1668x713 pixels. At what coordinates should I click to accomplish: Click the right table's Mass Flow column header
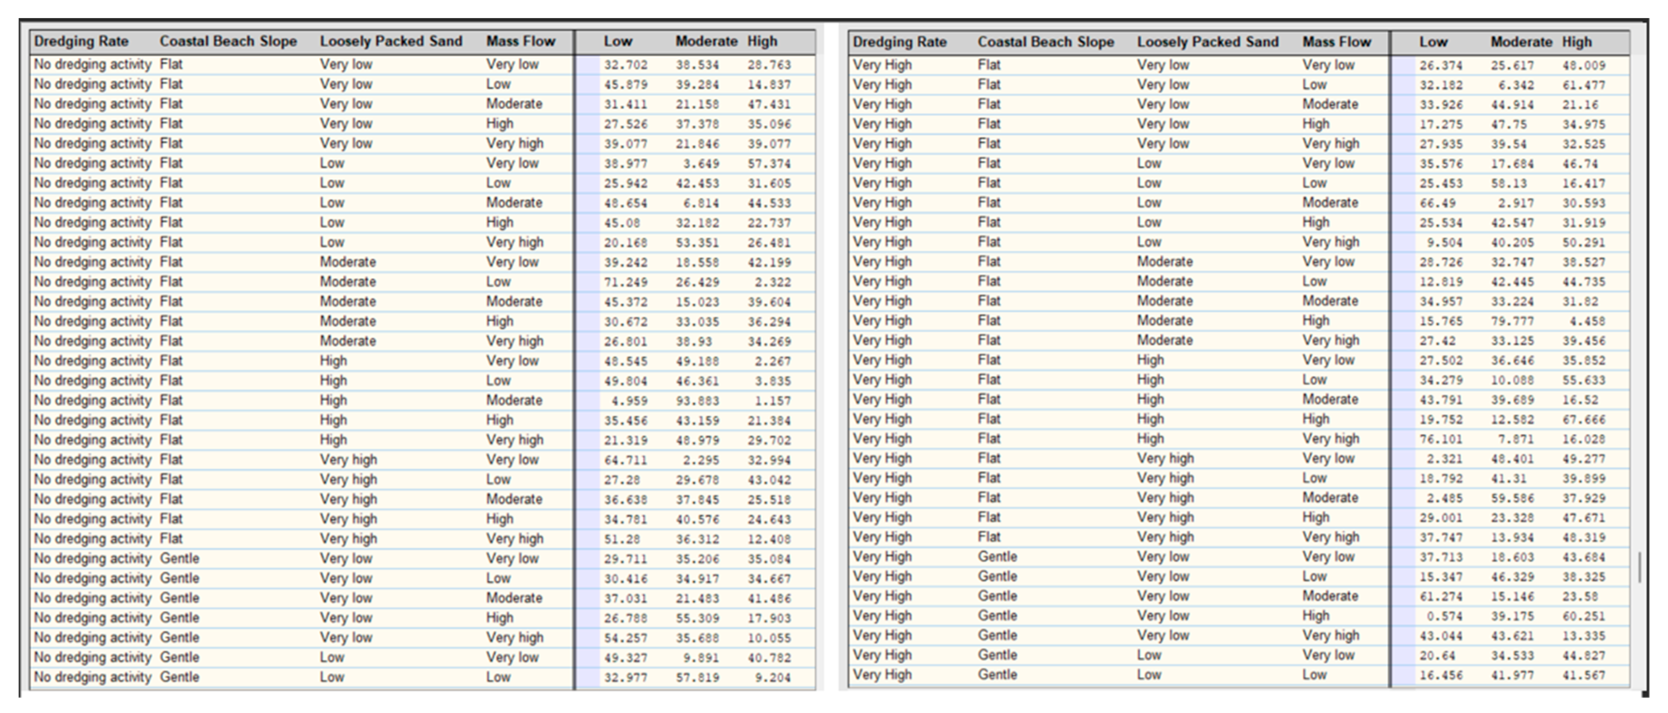tap(1337, 42)
